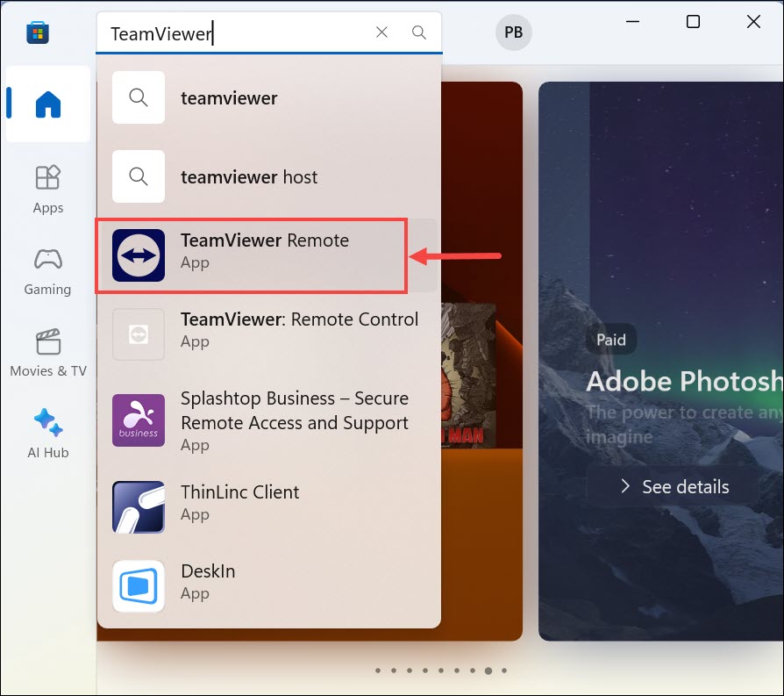
Task: Go to the Home page icon
Action: pyautogui.click(x=47, y=104)
